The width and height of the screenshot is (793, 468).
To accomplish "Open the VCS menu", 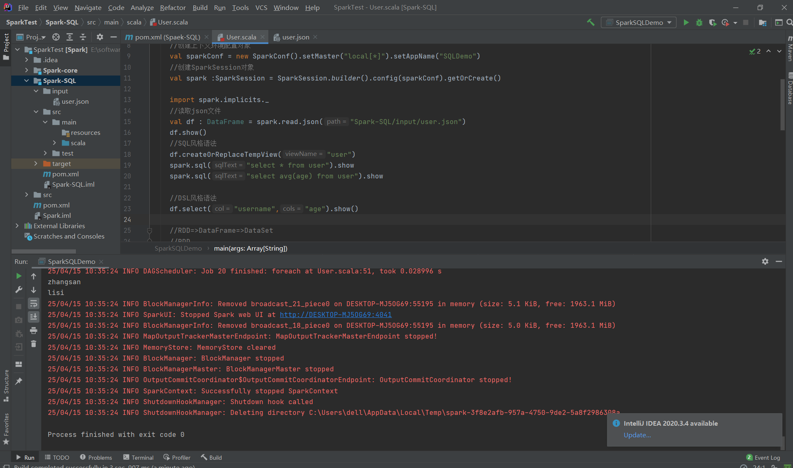I will point(261,7).
